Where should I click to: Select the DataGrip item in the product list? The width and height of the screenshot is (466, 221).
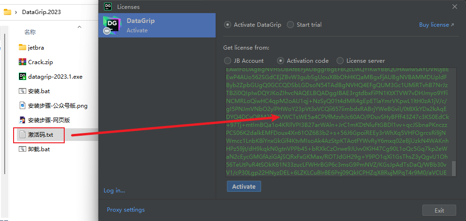click(157, 25)
